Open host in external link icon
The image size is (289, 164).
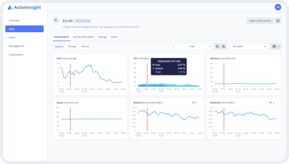tap(278, 21)
